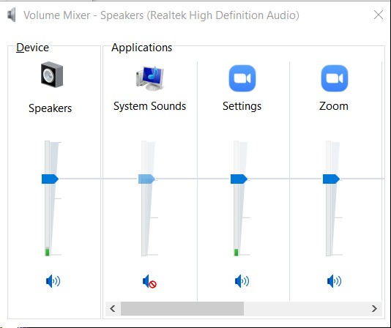The height and width of the screenshot is (328, 391).
Task: Click the Device label
Action: click(32, 48)
